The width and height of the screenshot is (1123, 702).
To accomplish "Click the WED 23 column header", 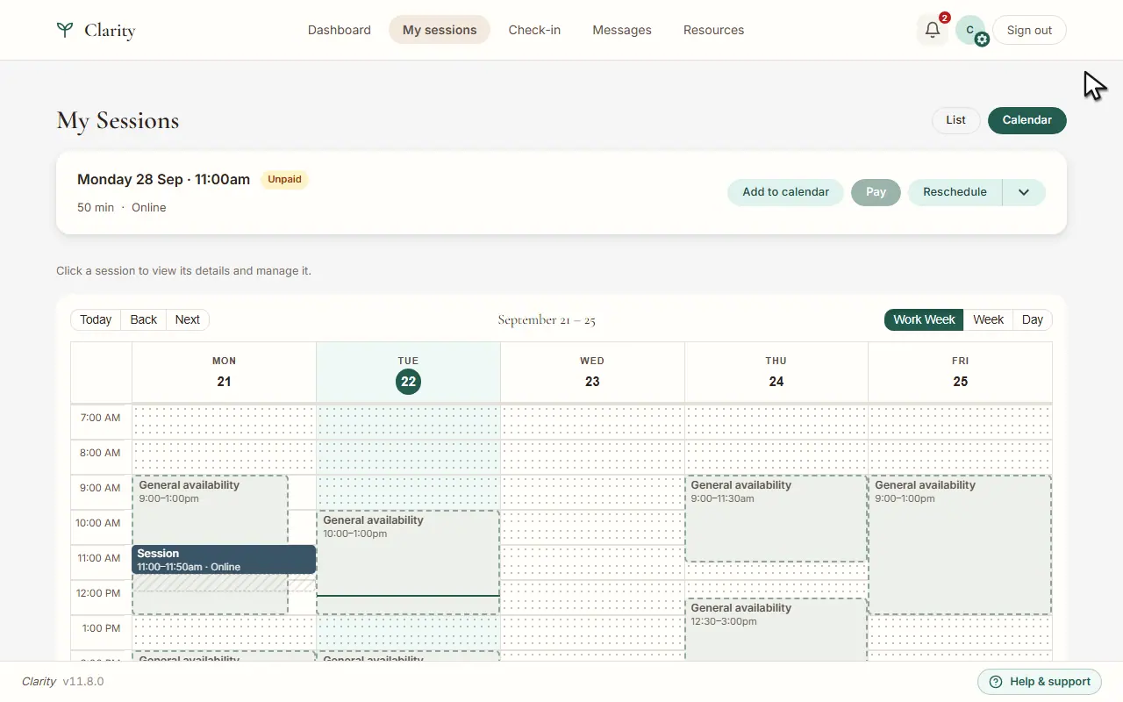I will (x=592, y=372).
